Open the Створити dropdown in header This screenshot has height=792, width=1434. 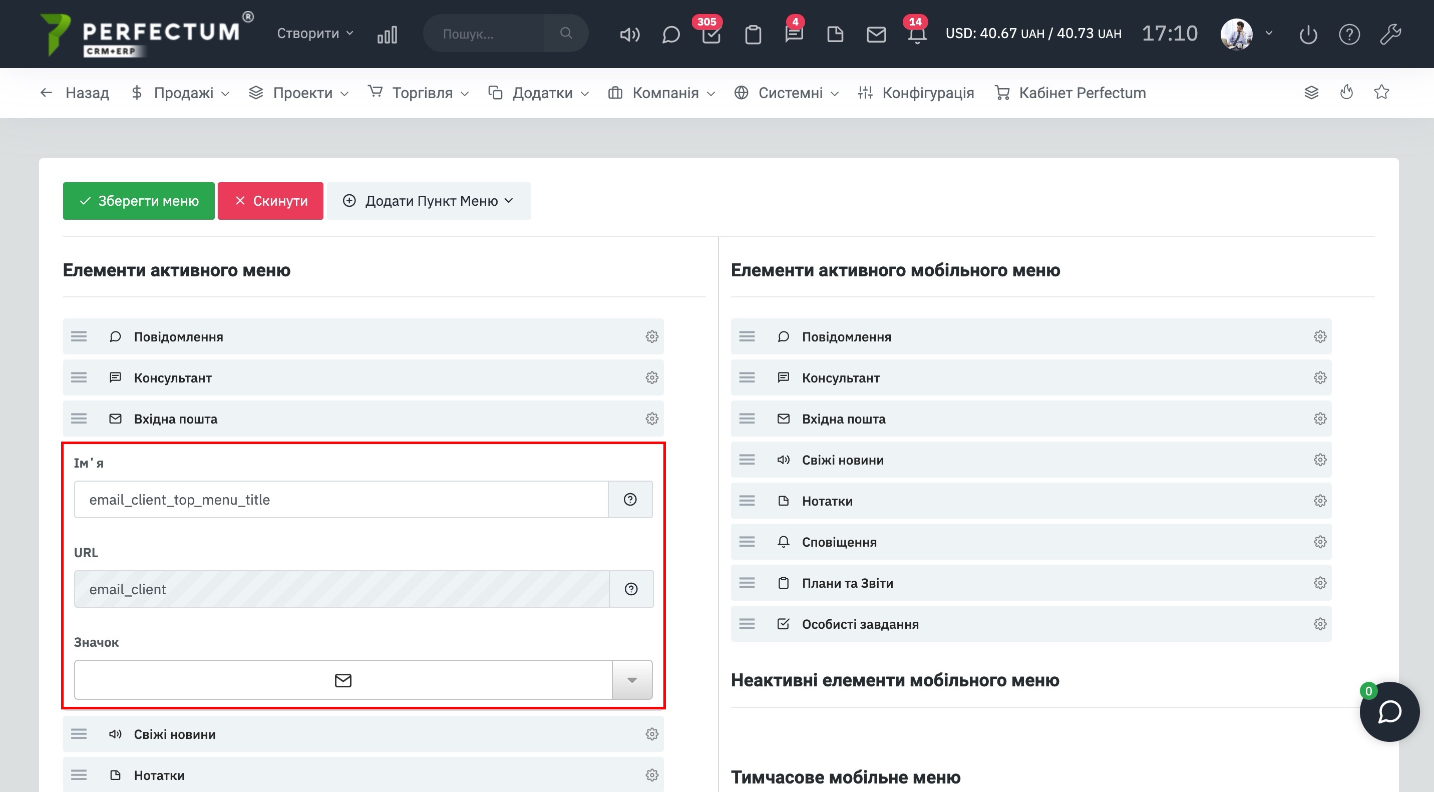coord(315,34)
